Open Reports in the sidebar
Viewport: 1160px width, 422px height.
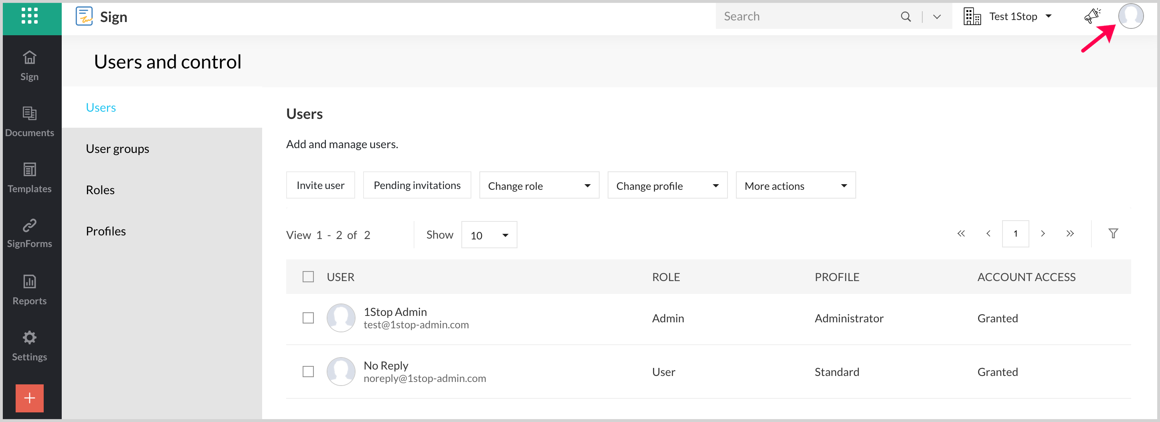(x=29, y=289)
